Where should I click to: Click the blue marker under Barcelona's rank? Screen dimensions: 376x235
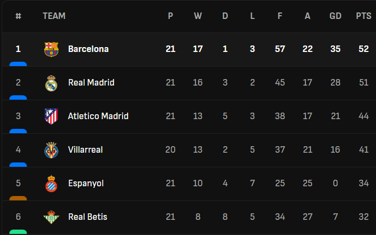point(18,64)
